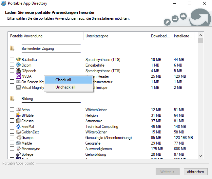Click the Abbrechen button
The height and width of the screenshot is (179, 212).
pos(196,172)
